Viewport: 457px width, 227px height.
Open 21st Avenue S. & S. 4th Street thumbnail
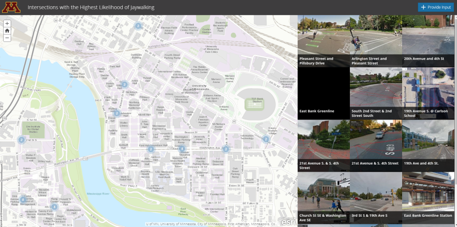pos(324,146)
